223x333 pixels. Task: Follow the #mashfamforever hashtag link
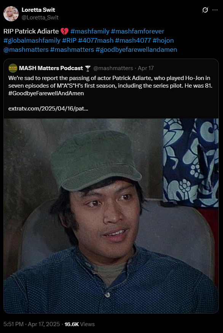[x=137, y=31]
